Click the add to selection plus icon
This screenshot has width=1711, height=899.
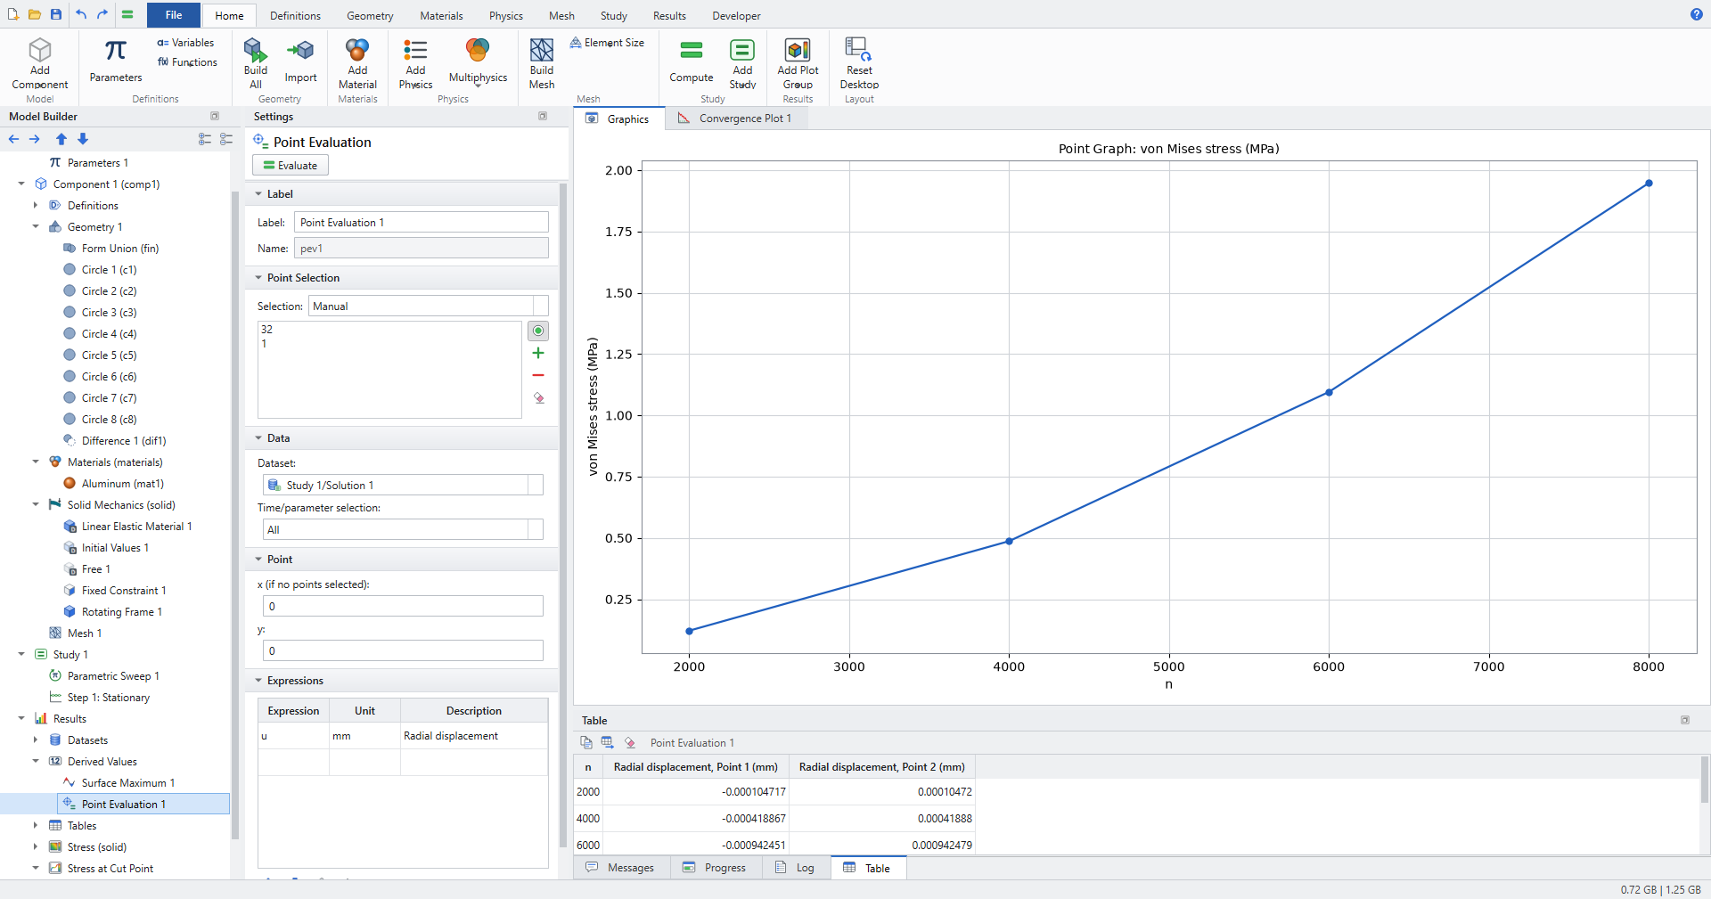pyautogui.click(x=538, y=353)
